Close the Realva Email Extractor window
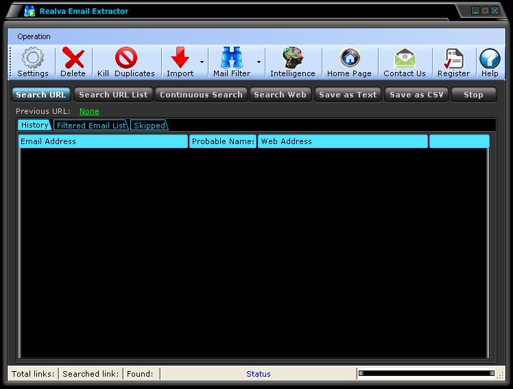513x389 pixels. point(495,11)
